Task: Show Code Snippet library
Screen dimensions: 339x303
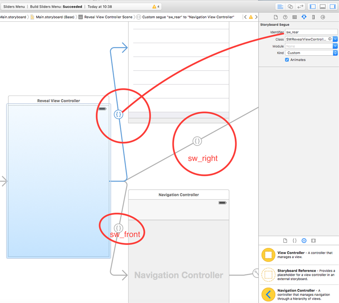Action: point(295,241)
